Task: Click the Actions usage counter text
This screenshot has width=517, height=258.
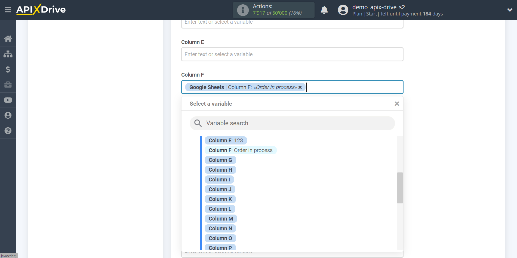Action: [277, 13]
